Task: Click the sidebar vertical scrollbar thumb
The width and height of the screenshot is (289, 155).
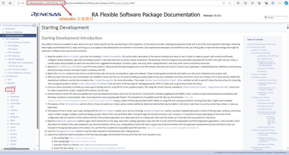Action: pyautogui.click(x=38, y=77)
